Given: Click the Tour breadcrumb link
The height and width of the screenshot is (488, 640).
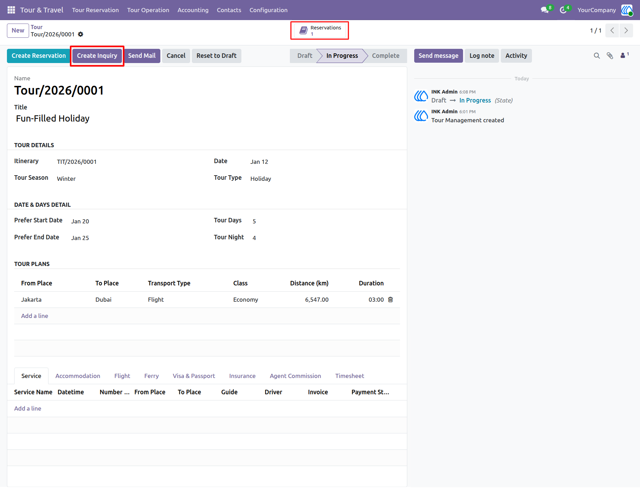Looking at the screenshot, I should pos(37,27).
